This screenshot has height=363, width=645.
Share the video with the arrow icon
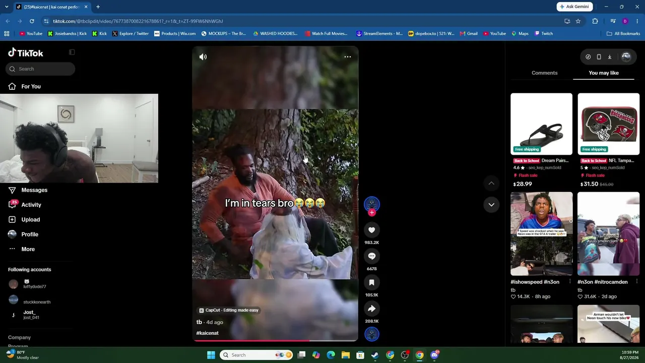[x=372, y=309]
